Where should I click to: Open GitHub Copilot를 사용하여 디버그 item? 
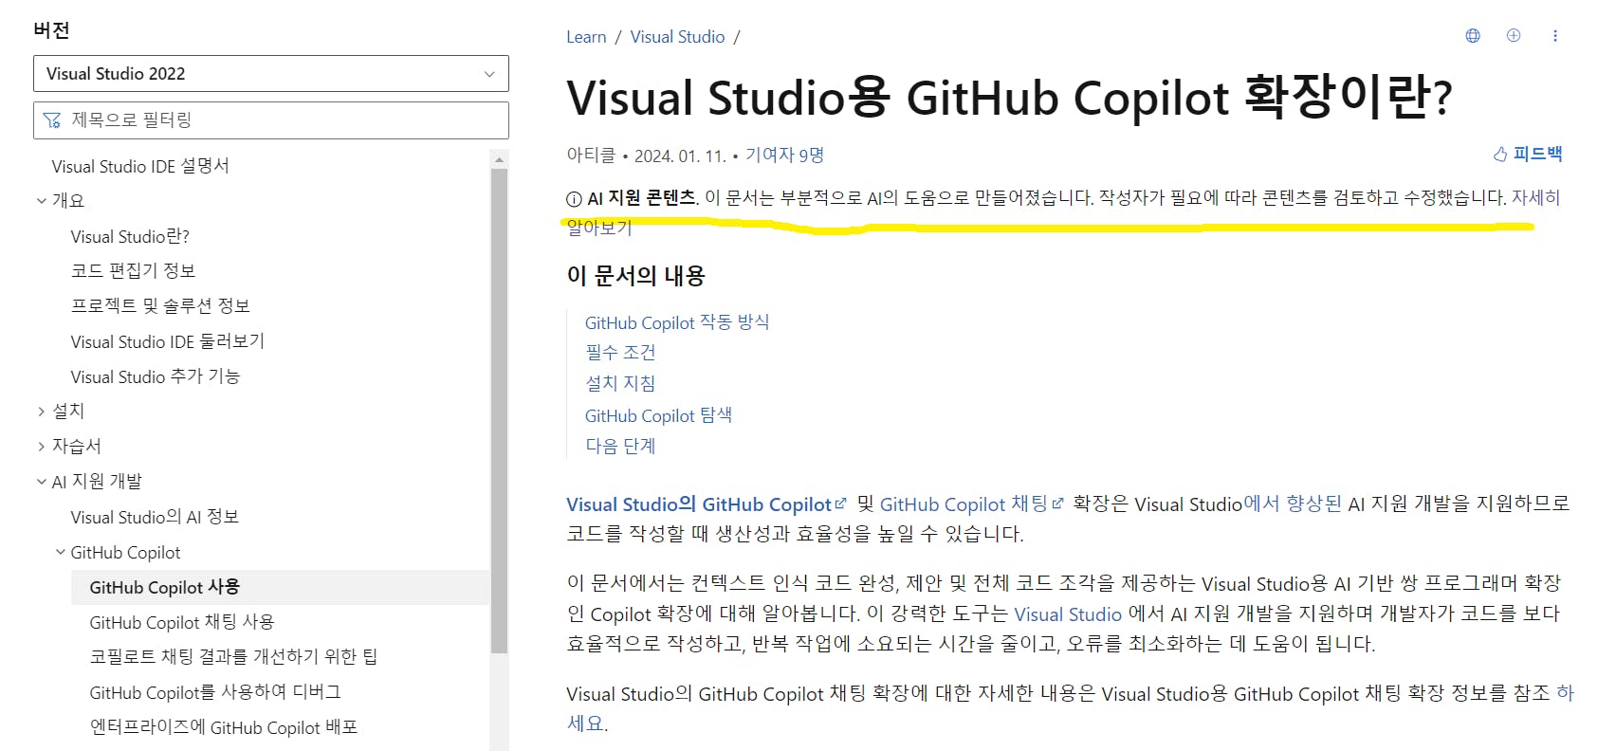pyautogui.click(x=215, y=692)
